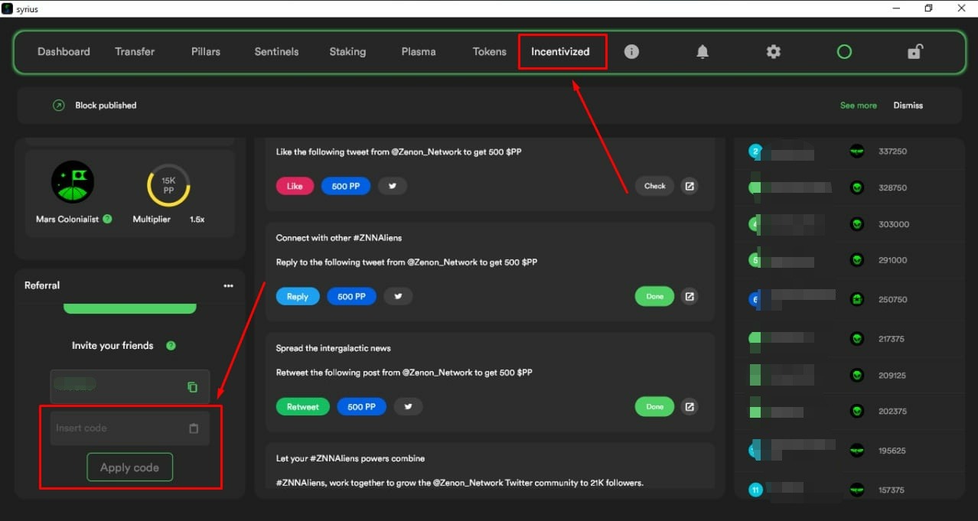Click leaderboard icon beside 157375
This screenshot has height=521, width=978.
(x=857, y=490)
